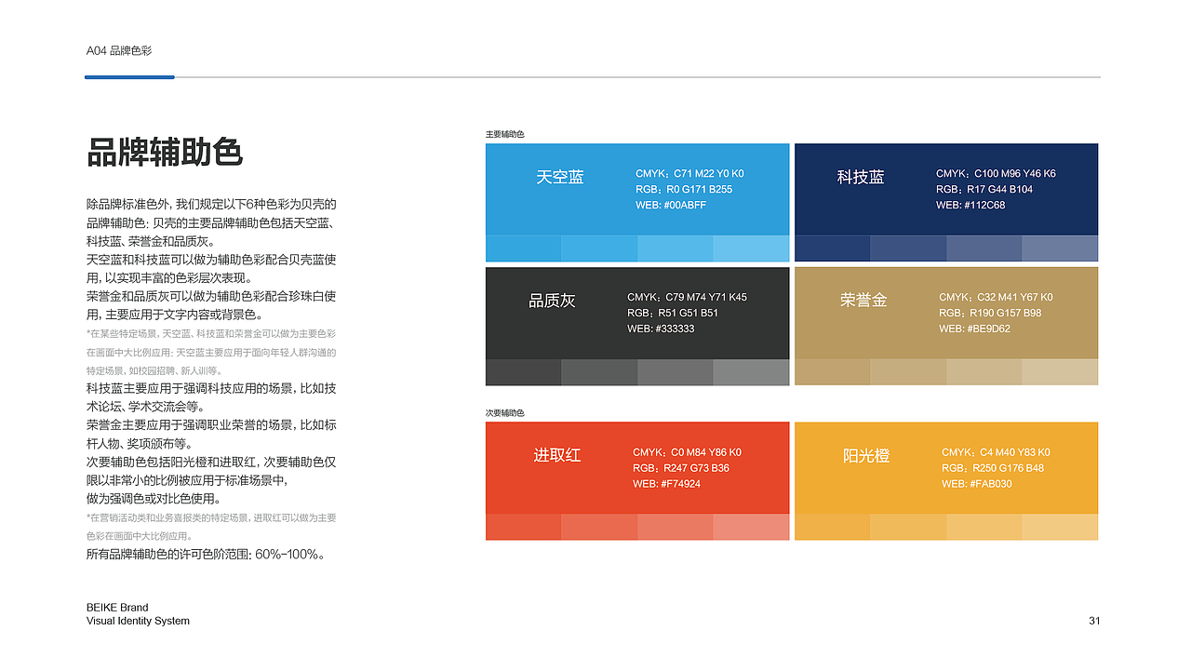1191x671 pixels.
Task: Select the 主要辅助色 section label
Action: [x=503, y=134]
